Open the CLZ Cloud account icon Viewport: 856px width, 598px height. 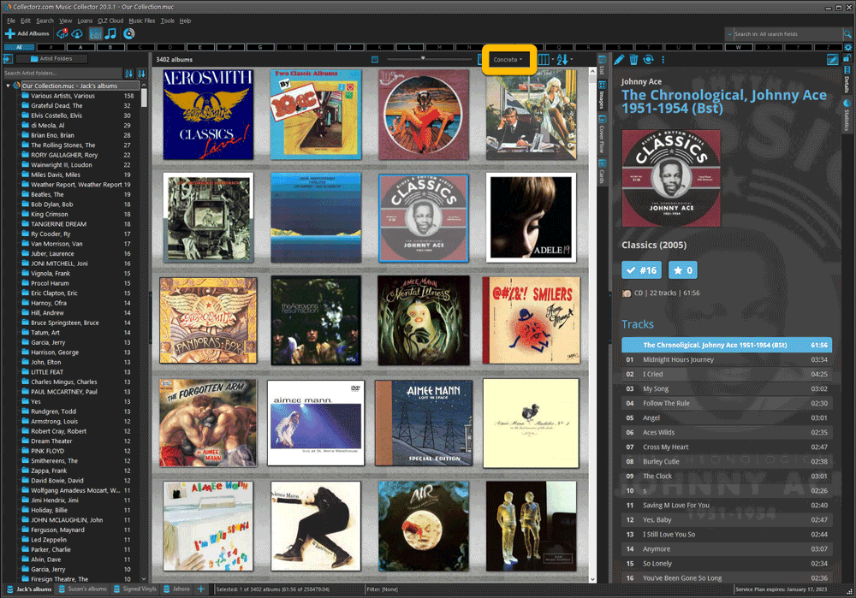pos(78,34)
